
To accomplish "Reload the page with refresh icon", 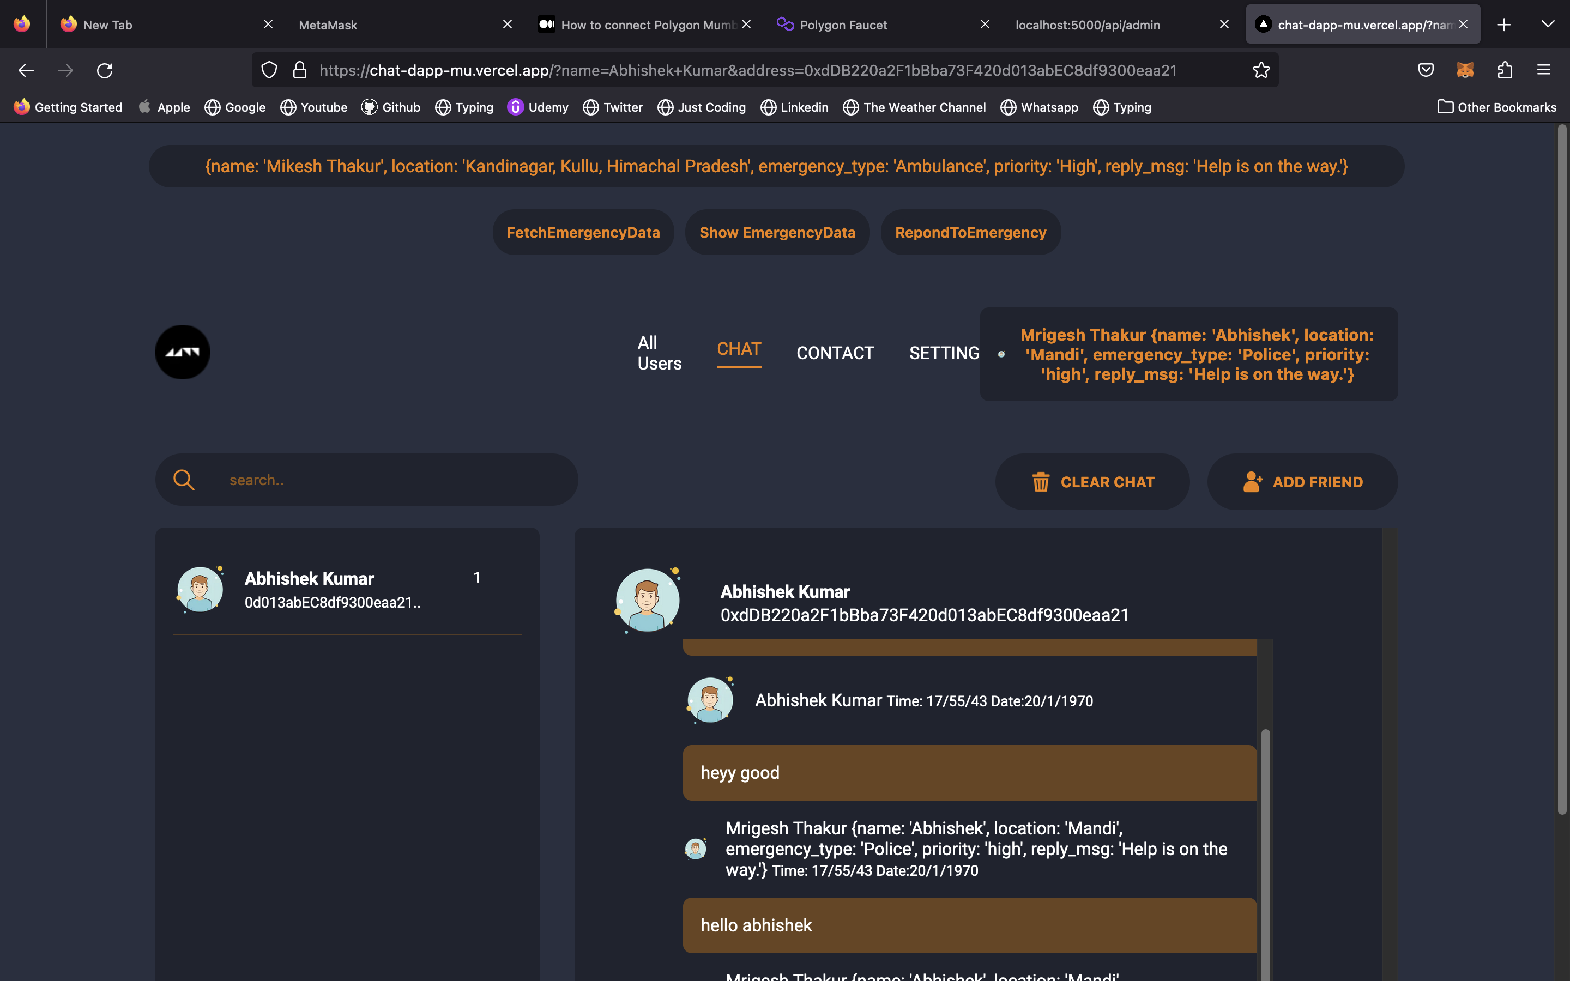I will (105, 70).
